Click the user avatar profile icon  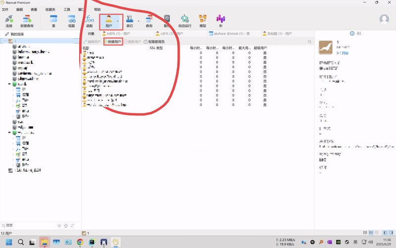(x=384, y=19)
